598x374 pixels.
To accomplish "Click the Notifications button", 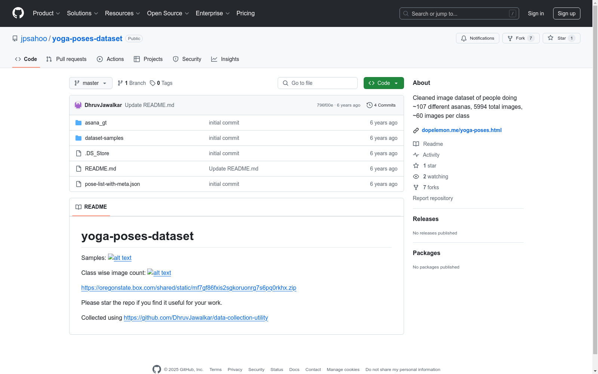I will 478,38.
